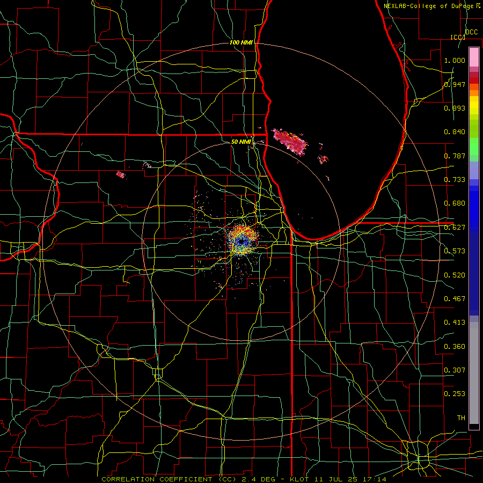Select the 0.893 scale value
The width and height of the screenshot is (483, 483).
[455, 108]
